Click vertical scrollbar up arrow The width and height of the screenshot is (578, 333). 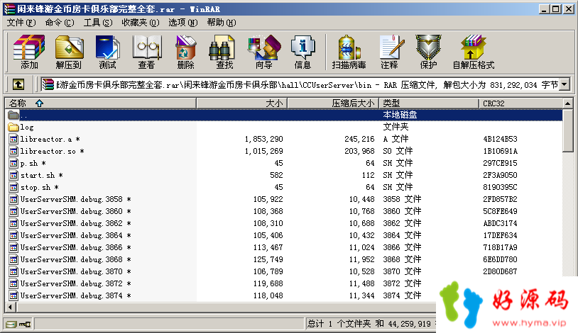click(568, 103)
